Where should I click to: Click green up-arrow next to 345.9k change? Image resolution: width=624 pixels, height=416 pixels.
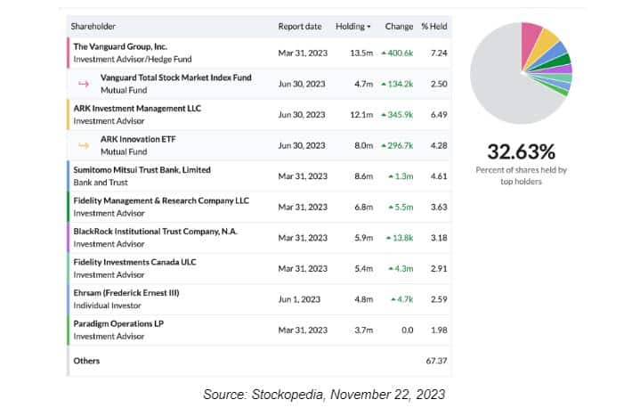[x=384, y=115]
